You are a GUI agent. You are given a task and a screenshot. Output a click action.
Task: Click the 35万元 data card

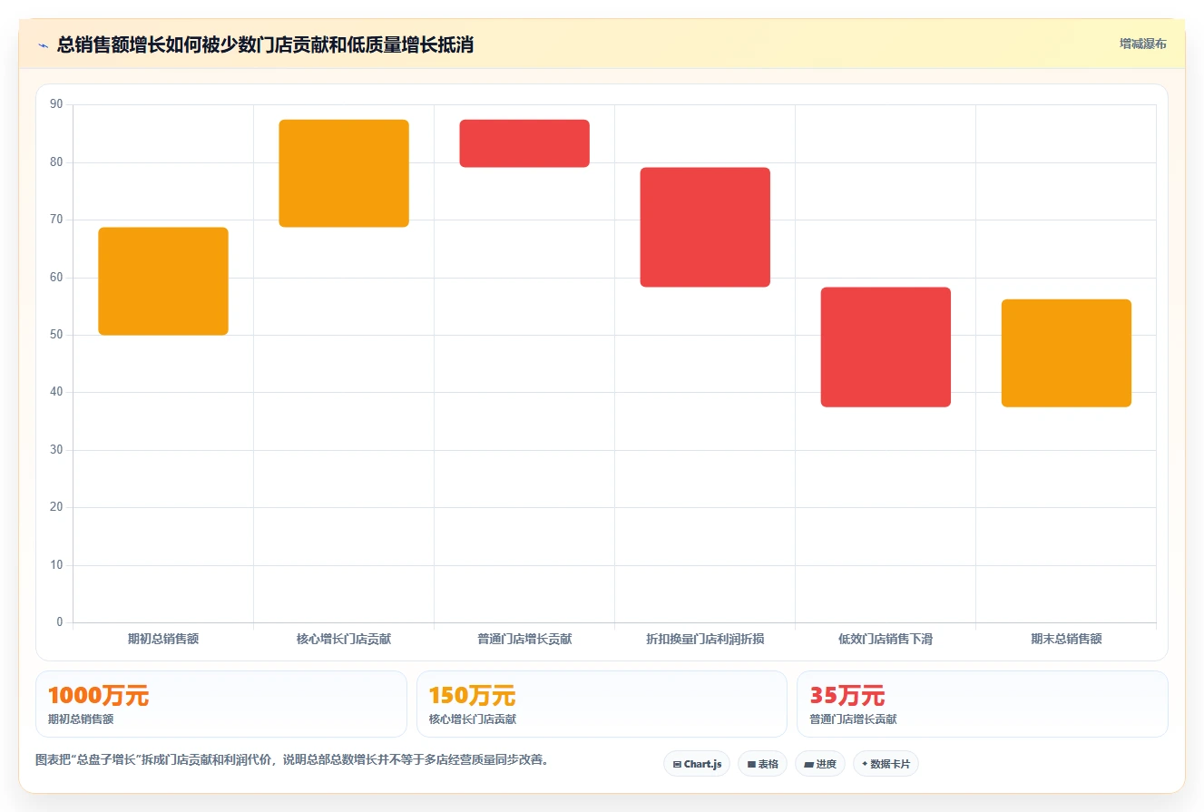[x=983, y=704]
